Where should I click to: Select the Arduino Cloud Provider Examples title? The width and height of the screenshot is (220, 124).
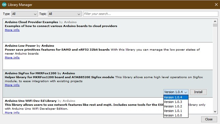click(31, 22)
